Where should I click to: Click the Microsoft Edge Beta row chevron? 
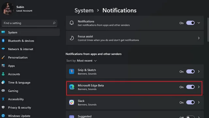(x=199, y=87)
